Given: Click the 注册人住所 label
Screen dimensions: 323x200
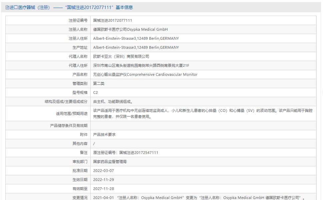Looking at the screenshot, I should [78, 38].
